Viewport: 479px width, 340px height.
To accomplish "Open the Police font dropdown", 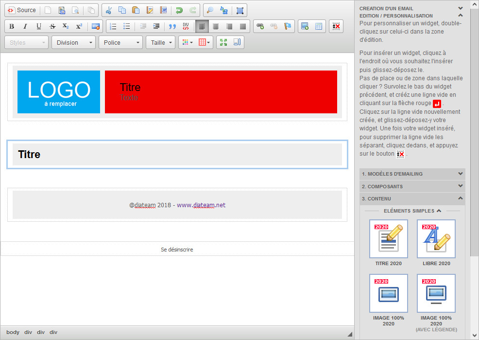I will pos(120,42).
